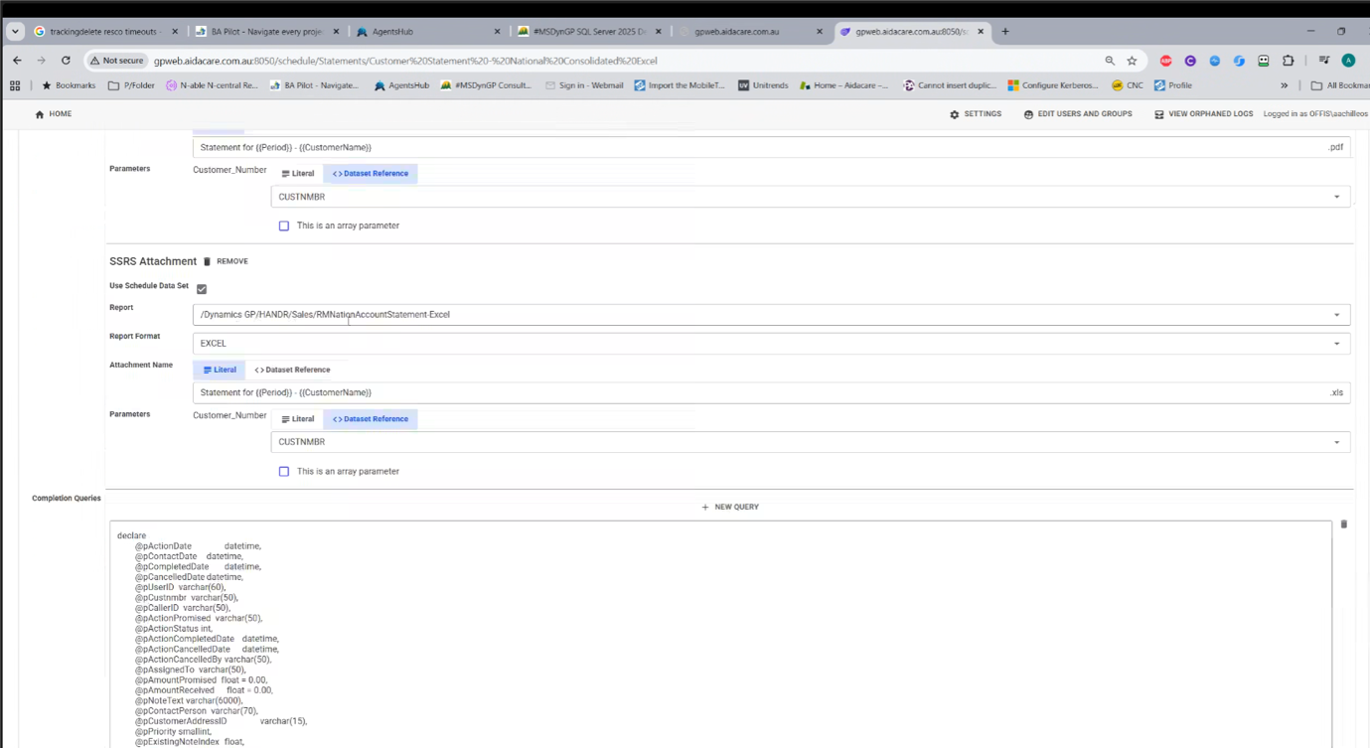Add a NEW QUERY
Screen dimensions: 1370x748
[x=730, y=507]
